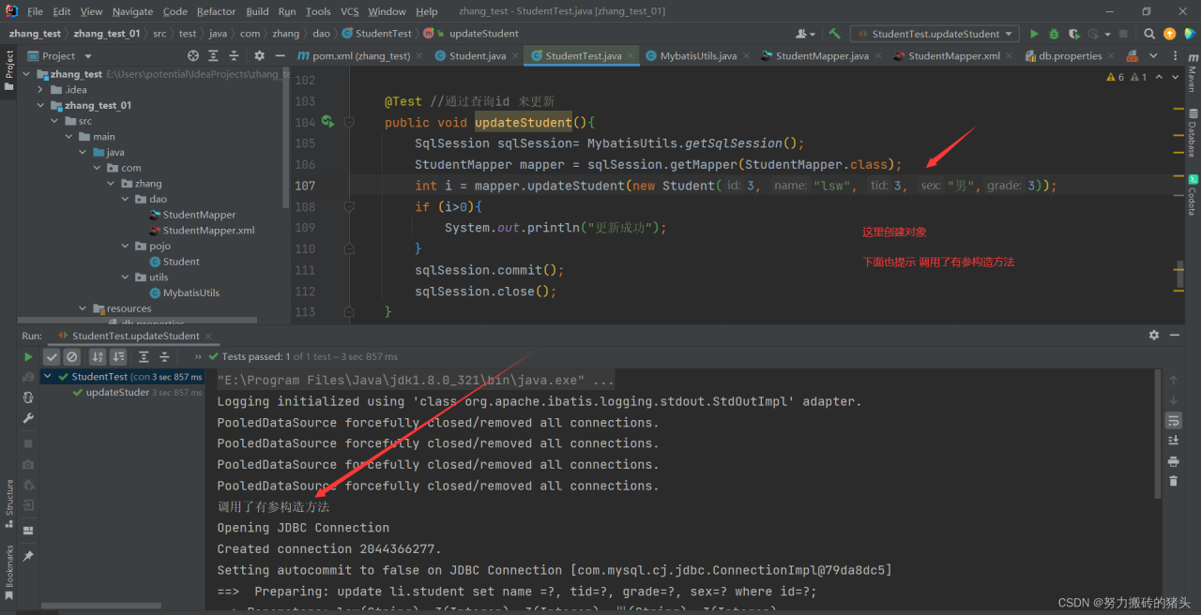Viewport: 1201px width, 615px height.
Task: Toggle Show Ignored tests button
Action: click(x=72, y=357)
